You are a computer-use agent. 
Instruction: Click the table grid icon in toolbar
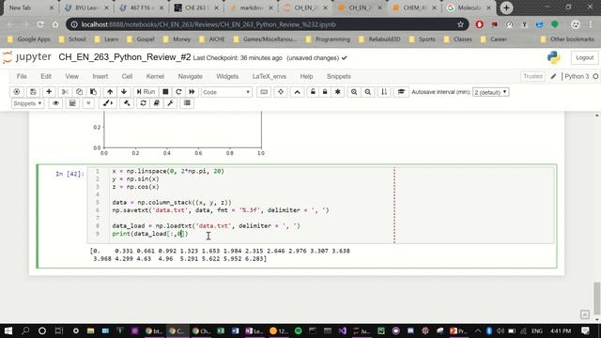187,103
